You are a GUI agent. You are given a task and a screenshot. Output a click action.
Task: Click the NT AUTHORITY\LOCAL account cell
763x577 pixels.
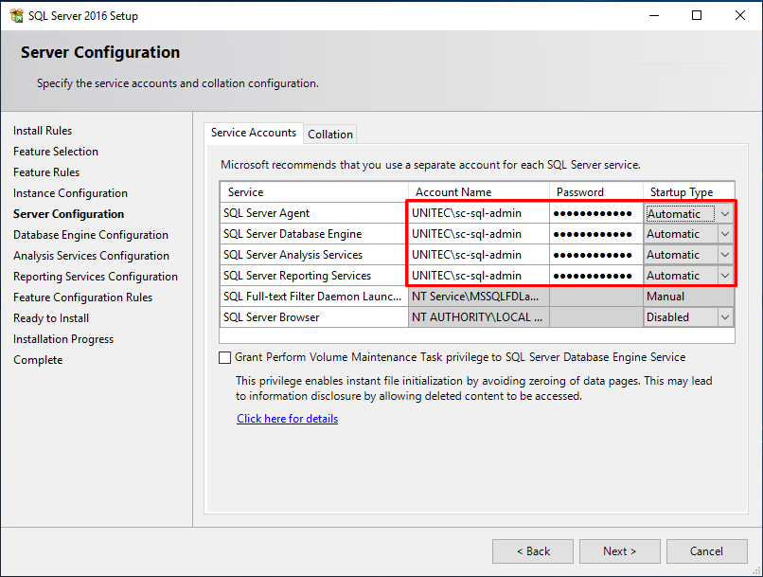point(479,317)
